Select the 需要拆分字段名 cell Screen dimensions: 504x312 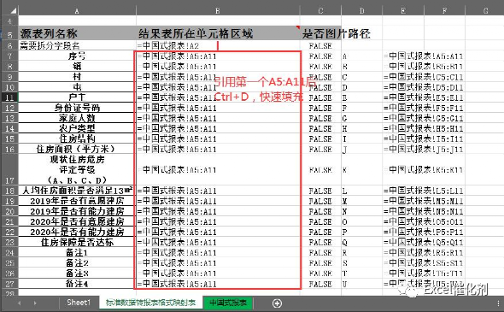[x=77, y=45]
